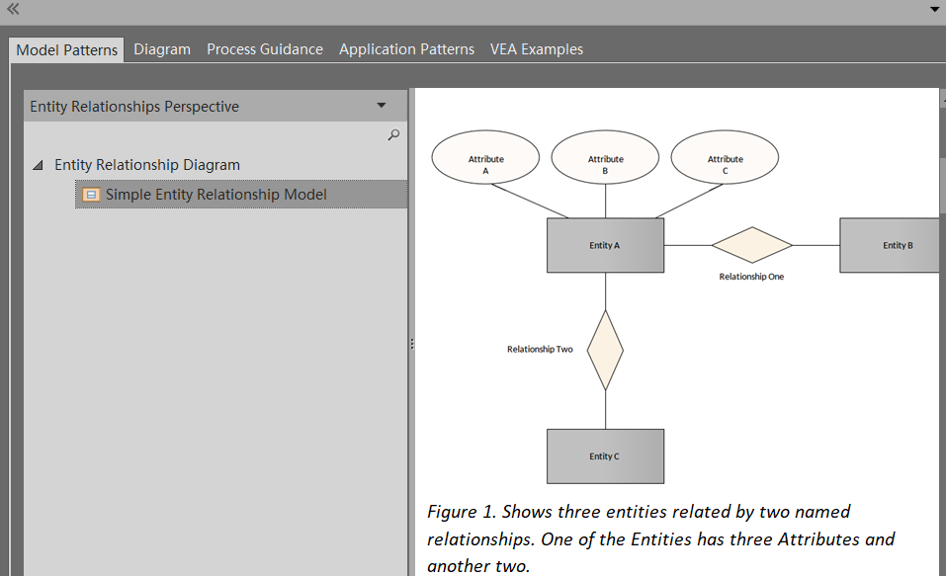Open the VEA Examples tab

(x=536, y=48)
